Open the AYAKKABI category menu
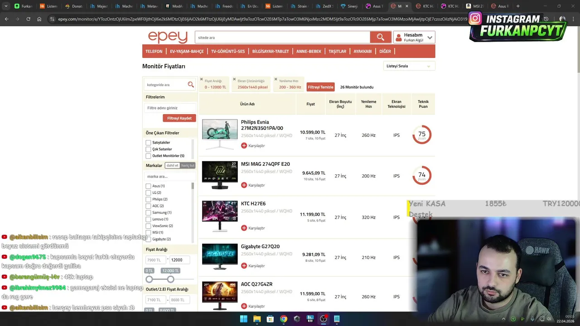580x326 pixels. pos(362,51)
